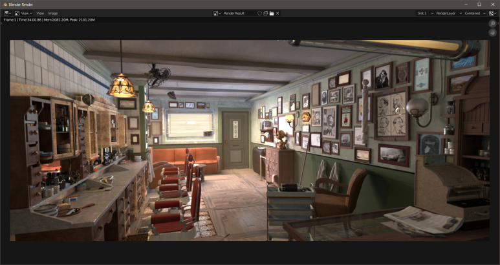Open the Image menu
The height and width of the screenshot is (265, 500).
(x=53, y=13)
